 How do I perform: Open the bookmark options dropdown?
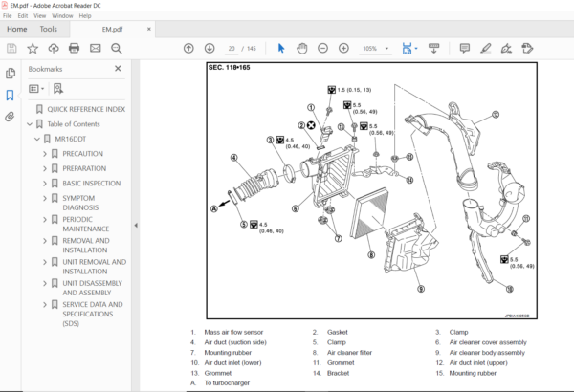point(36,89)
